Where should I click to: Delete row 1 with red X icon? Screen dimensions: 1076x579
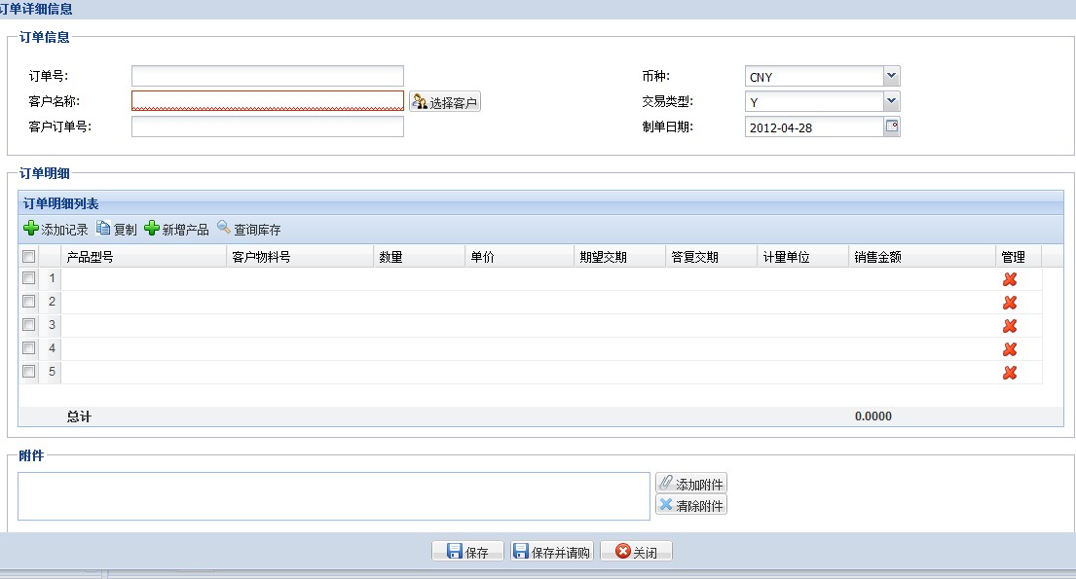coord(1010,279)
